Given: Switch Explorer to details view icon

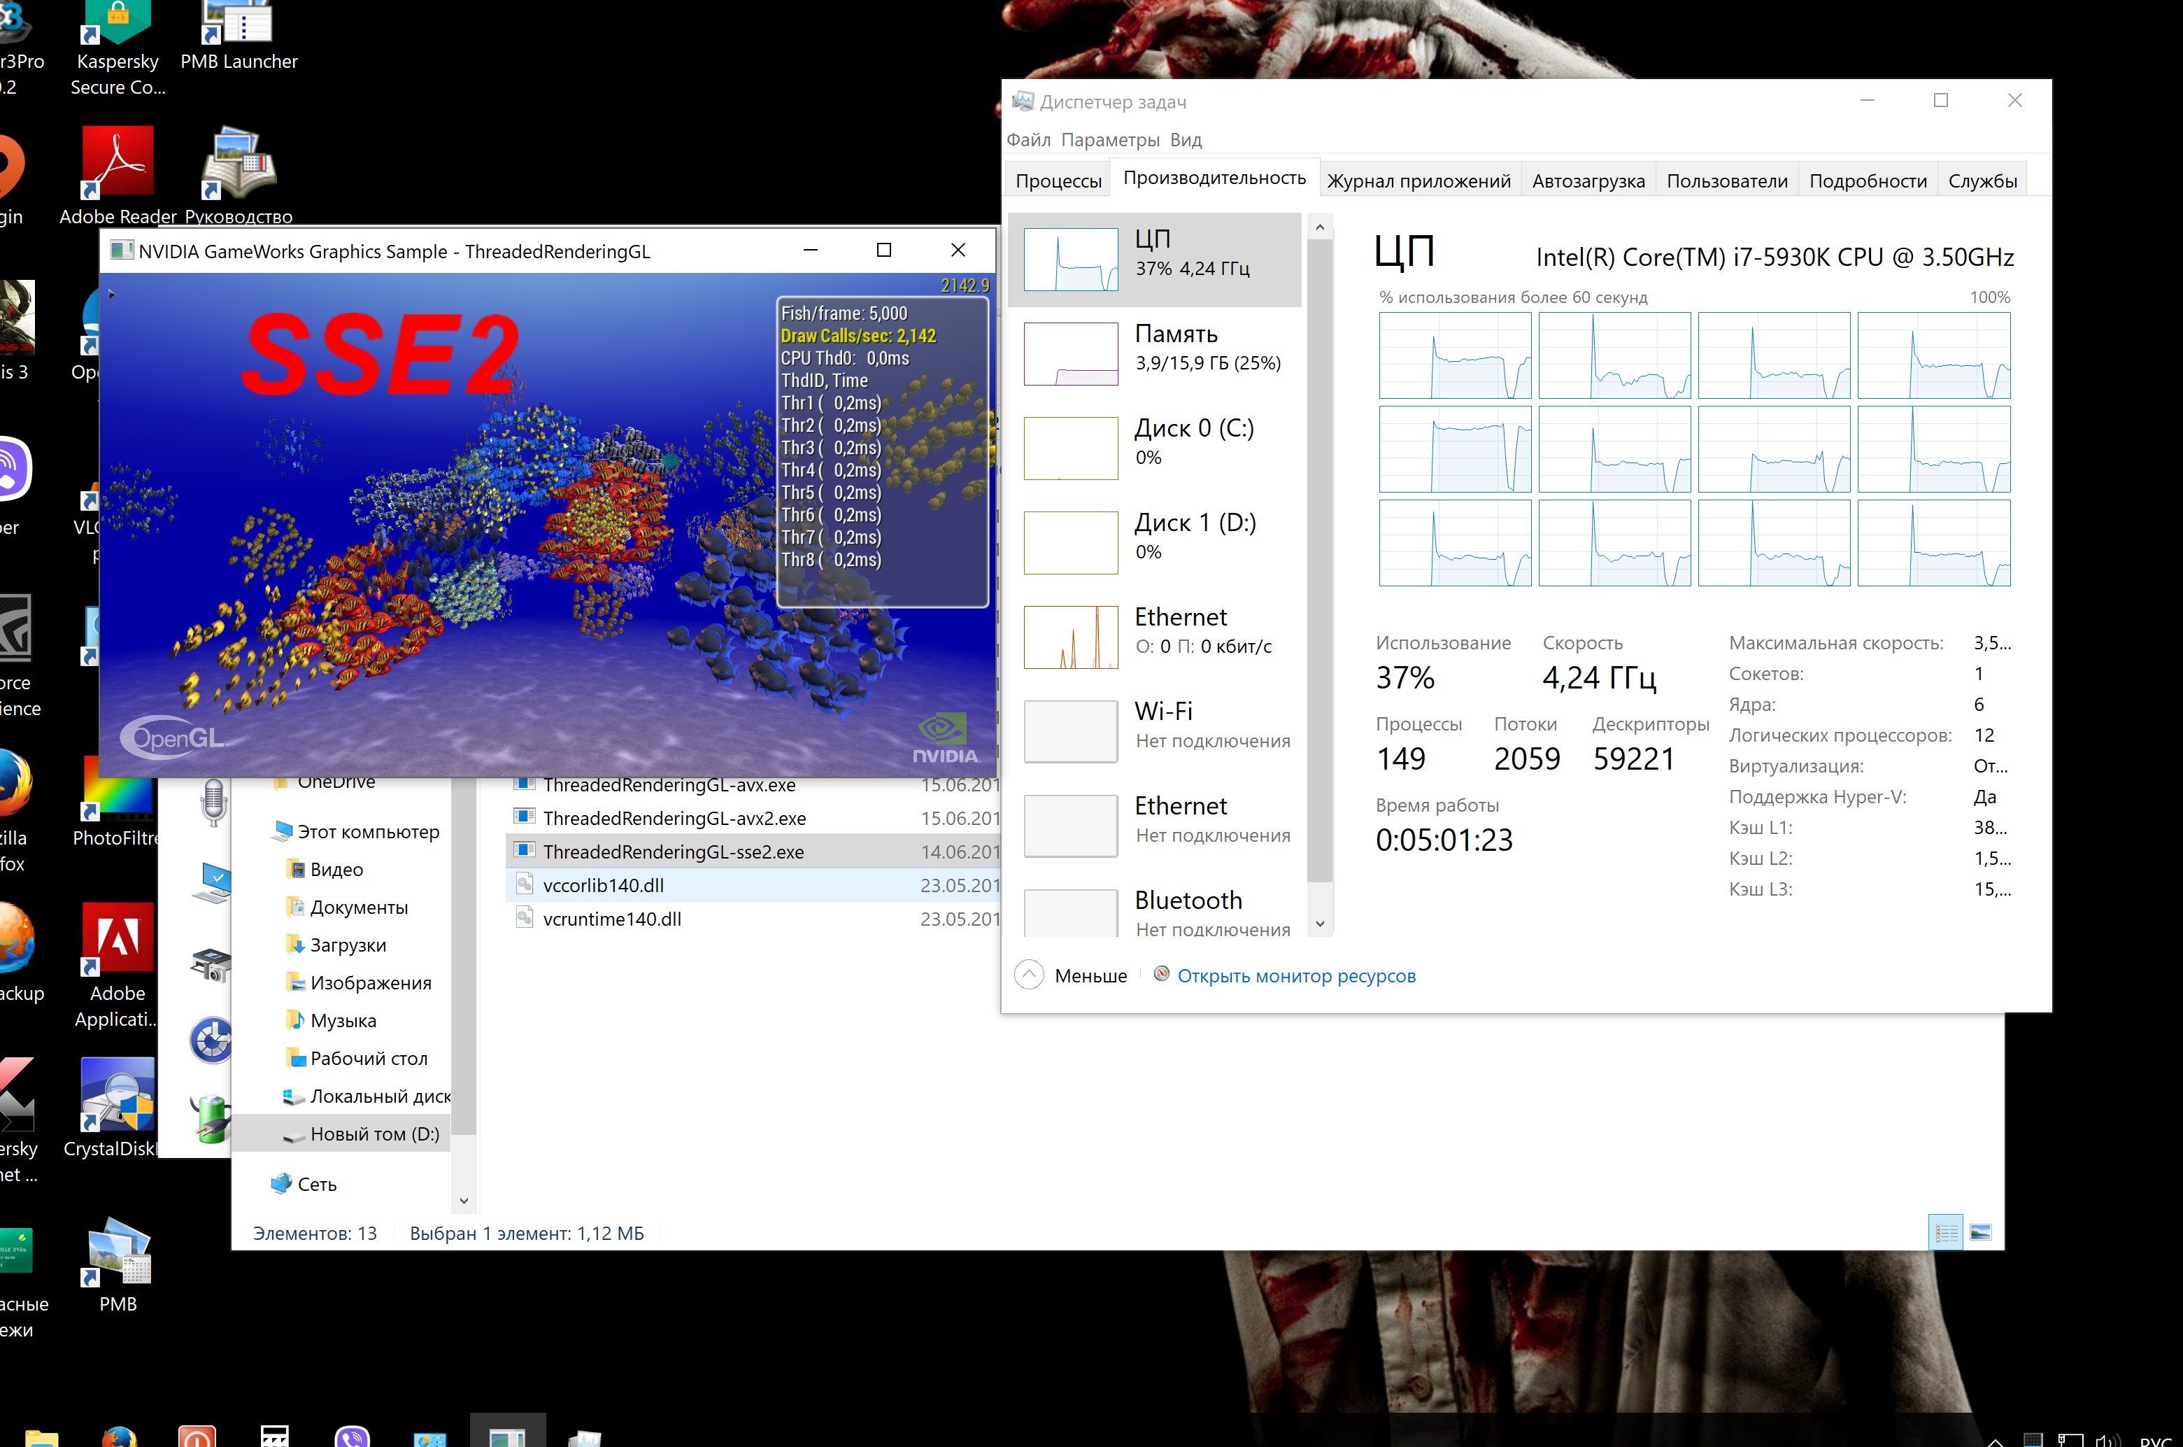Looking at the screenshot, I should tap(1946, 1233).
